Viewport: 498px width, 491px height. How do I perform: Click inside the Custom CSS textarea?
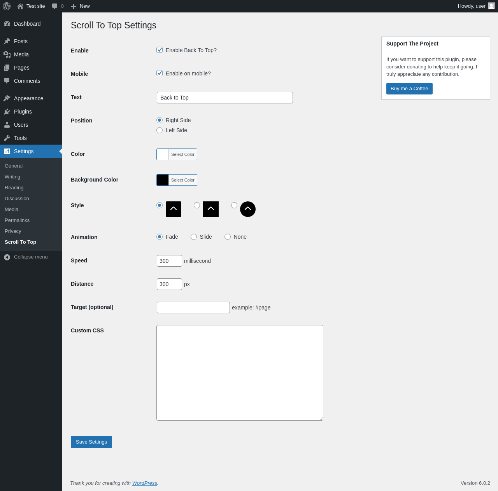240,373
